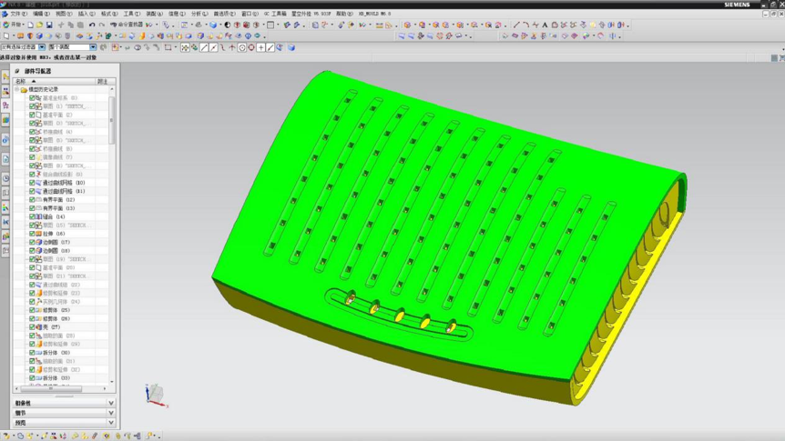This screenshot has width=785, height=441.
Task: Click the Open file folder icon
Action: [39, 25]
